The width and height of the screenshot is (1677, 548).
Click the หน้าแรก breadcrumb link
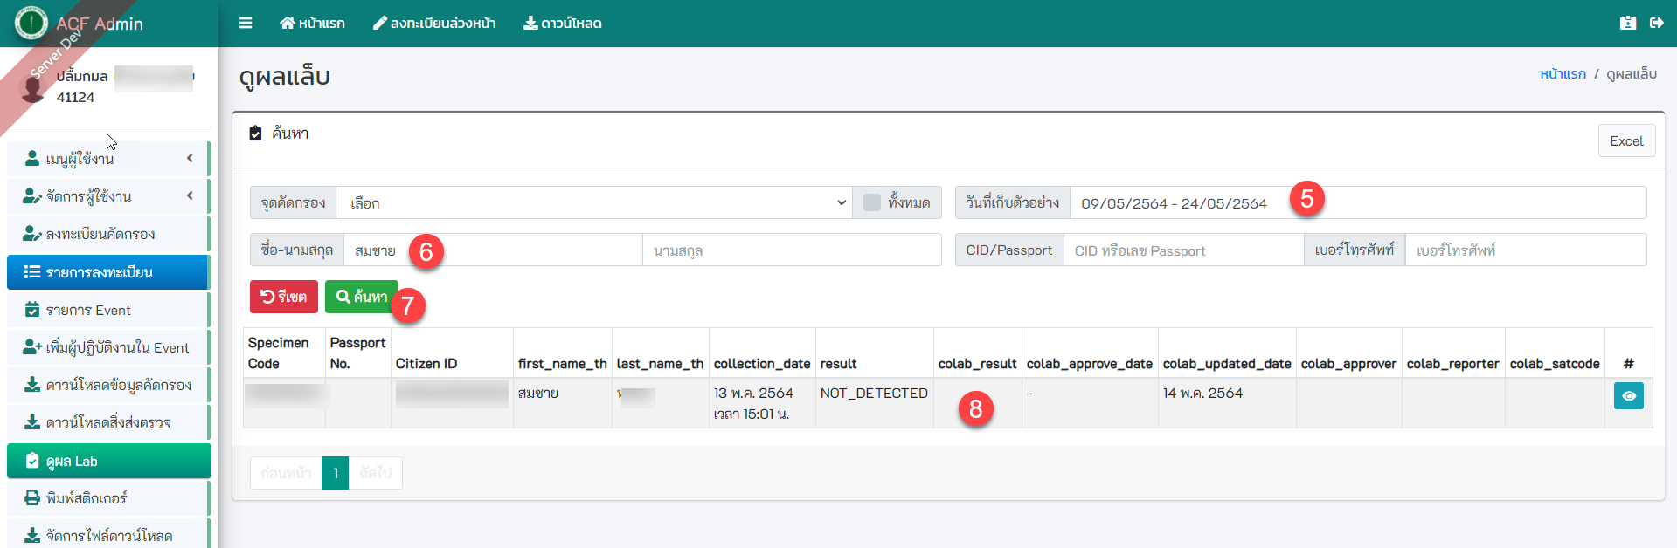1563,74
